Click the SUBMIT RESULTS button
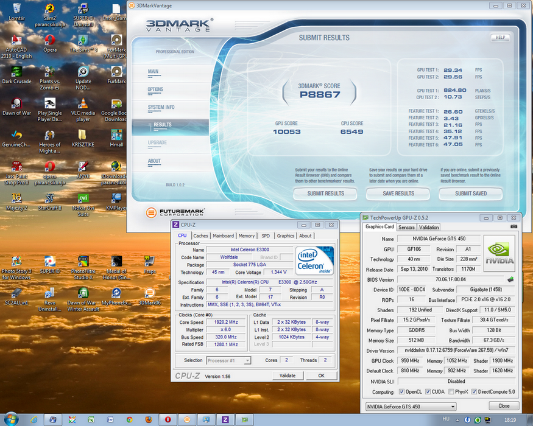The image size is (533, 426). click(x=325, y=194)
